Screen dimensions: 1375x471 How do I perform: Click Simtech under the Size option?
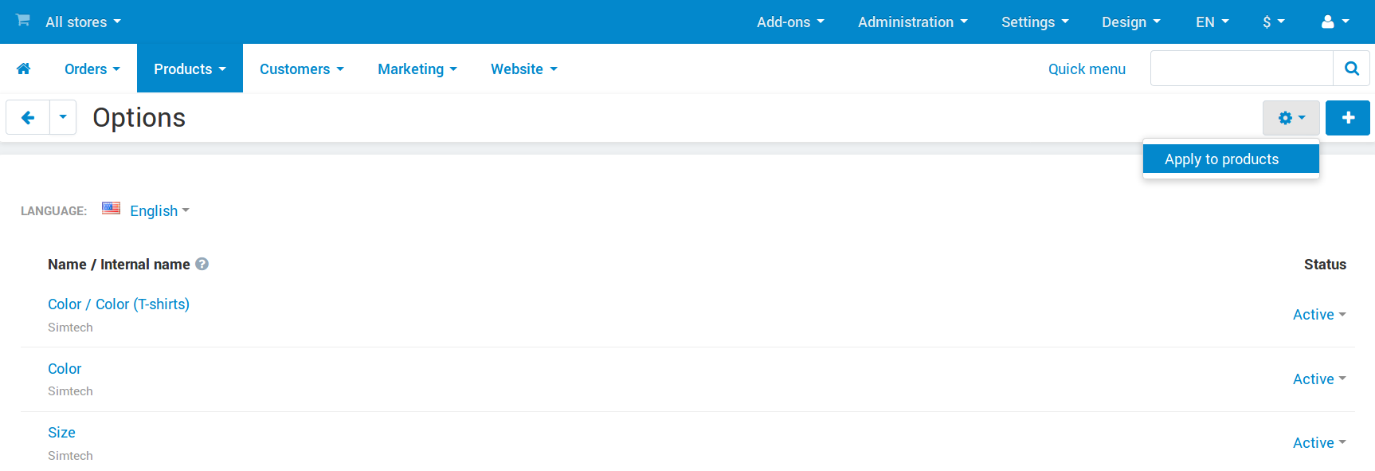70,456
